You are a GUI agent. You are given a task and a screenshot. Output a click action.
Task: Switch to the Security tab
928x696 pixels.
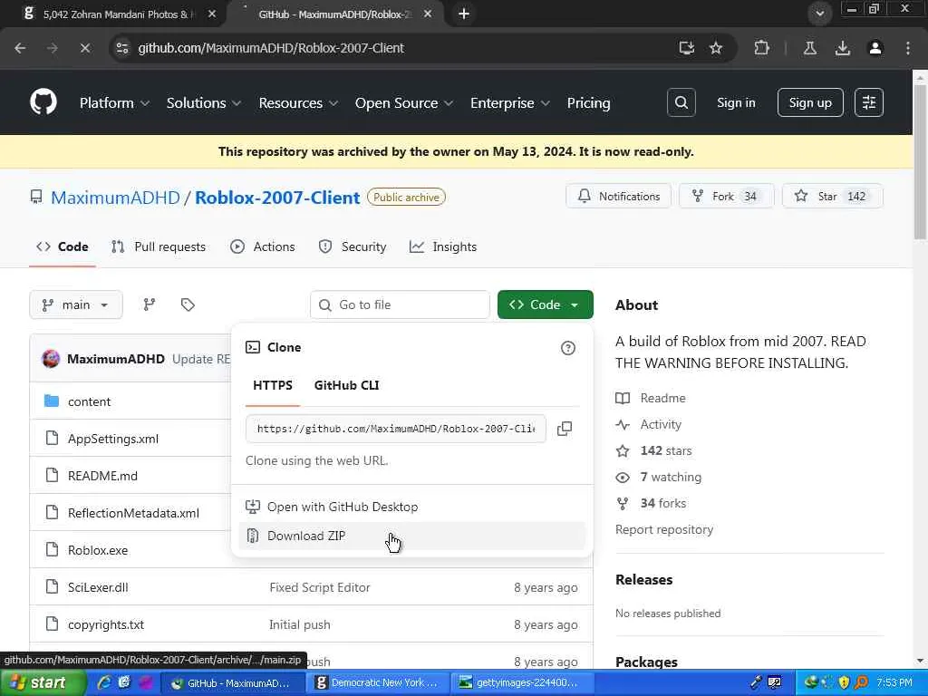[x=353, y=246]
